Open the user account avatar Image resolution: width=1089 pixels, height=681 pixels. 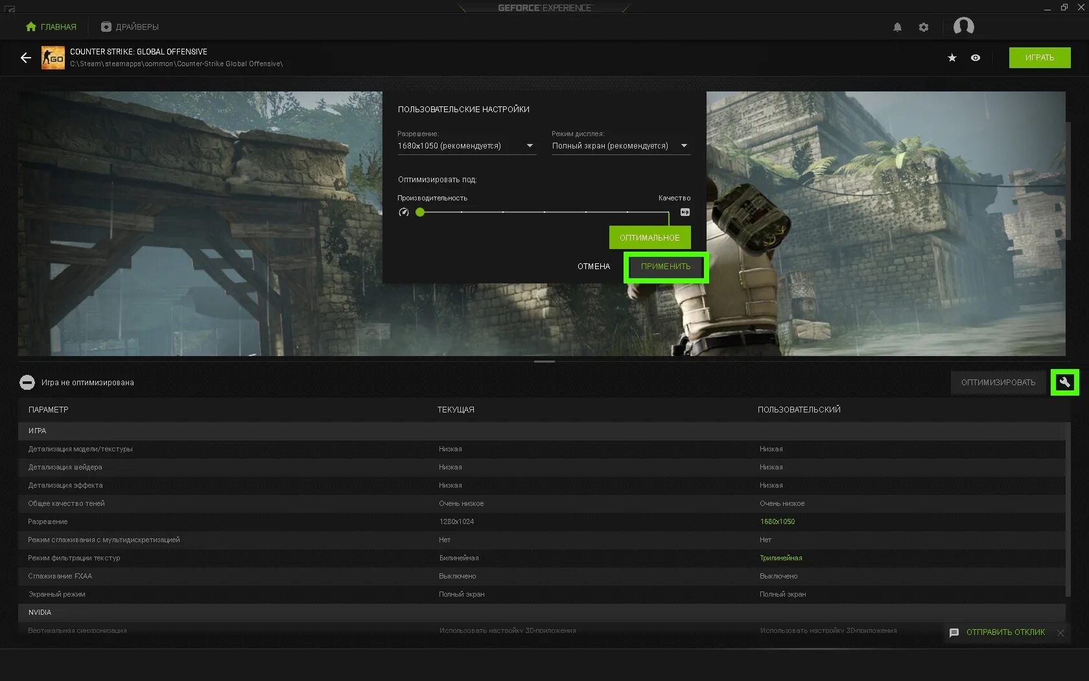click(x=964, y=27)
